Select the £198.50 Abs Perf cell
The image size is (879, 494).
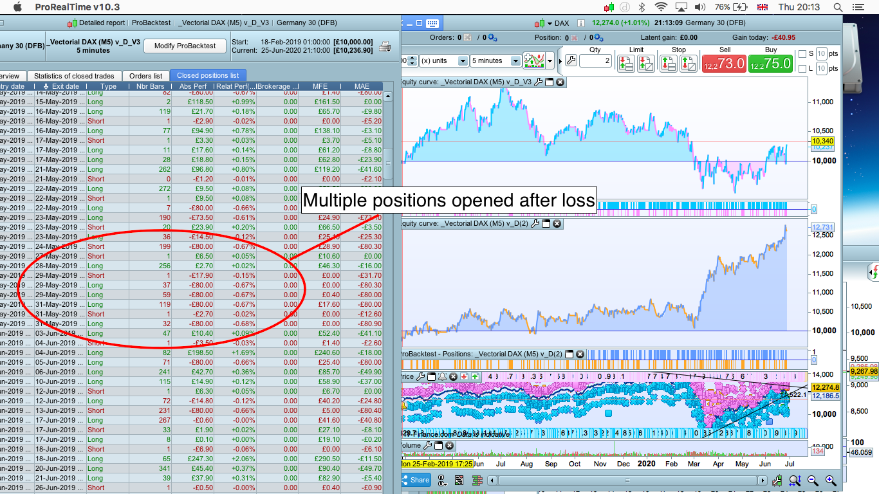tap(194, 352)
